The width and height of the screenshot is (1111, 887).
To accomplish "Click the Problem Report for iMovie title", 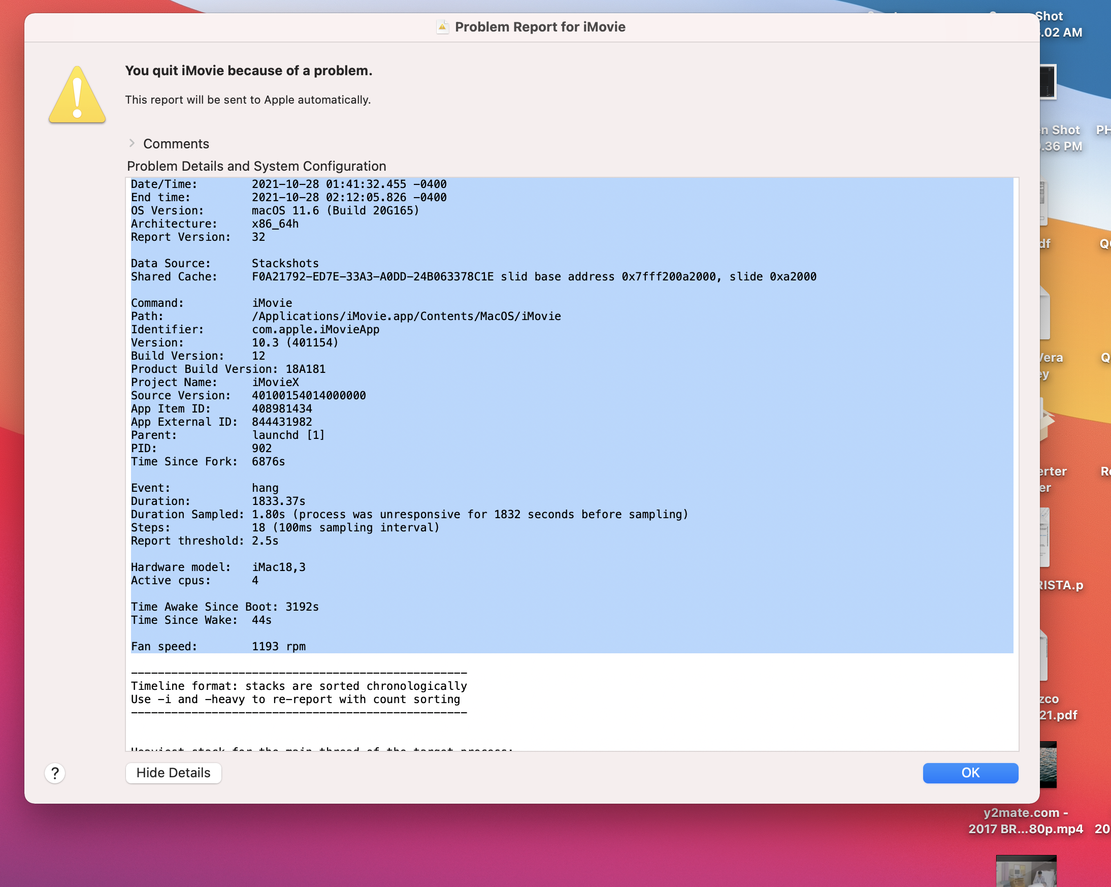I will tap(540, 27).
